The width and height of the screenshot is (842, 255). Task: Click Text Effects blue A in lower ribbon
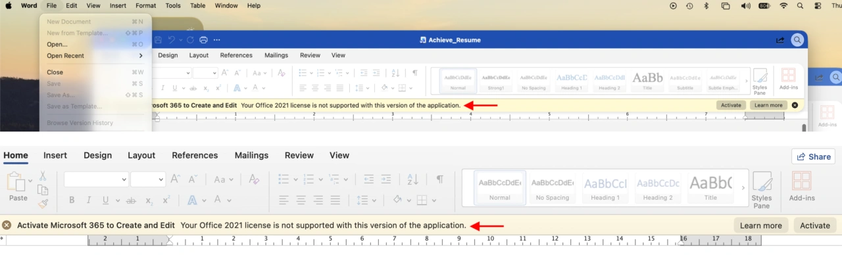coord(193,200)
